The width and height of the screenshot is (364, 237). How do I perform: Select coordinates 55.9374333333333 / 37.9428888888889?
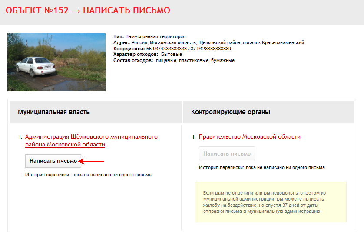pyautogui.click(x=189, y=49)
